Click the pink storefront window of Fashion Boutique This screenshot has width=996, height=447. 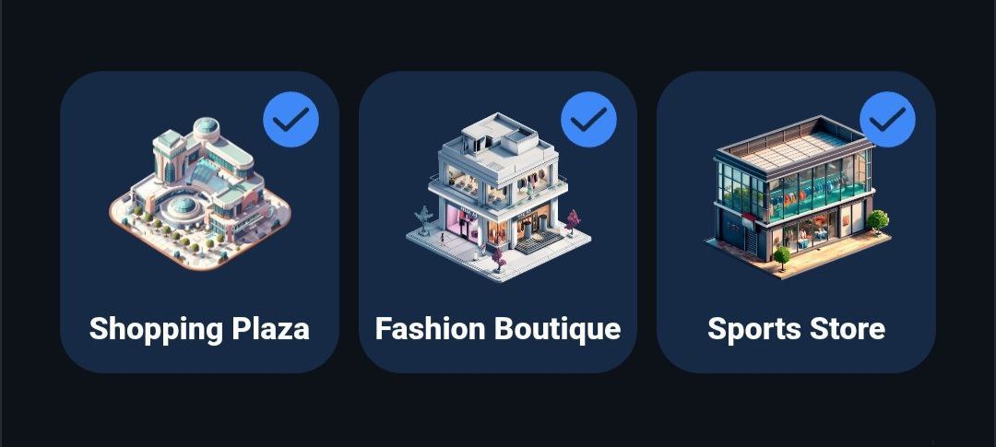pos(462,223)
